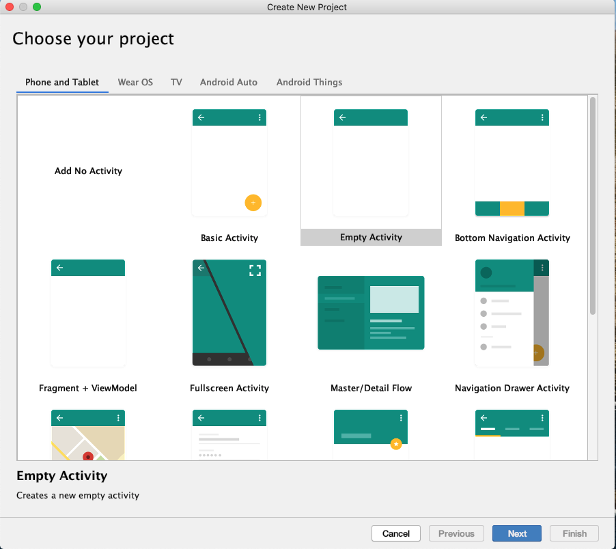Screen dimensions: 616x549
Task: Click the overflow dots in Bottom Navigation preview
Action: [x=542, y=117]
